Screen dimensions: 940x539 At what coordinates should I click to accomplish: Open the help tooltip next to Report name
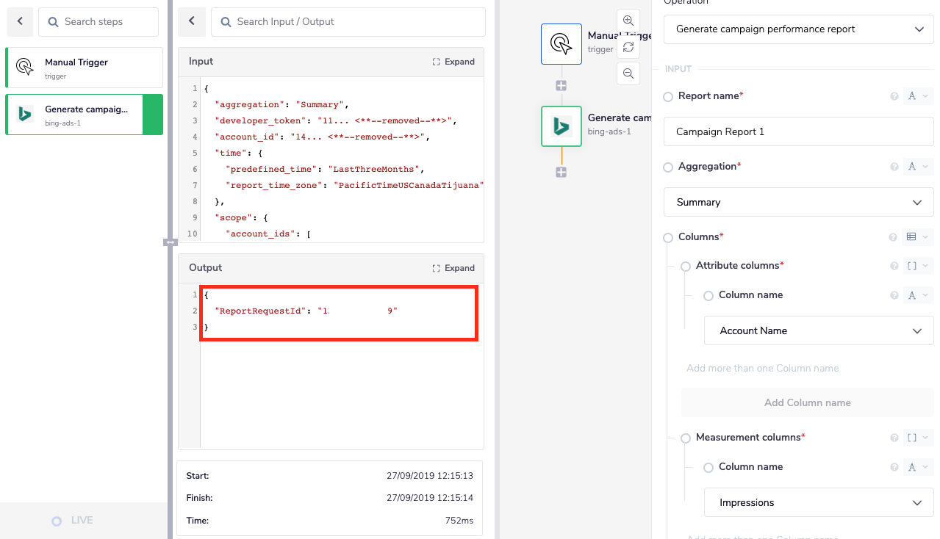(894, 96)
